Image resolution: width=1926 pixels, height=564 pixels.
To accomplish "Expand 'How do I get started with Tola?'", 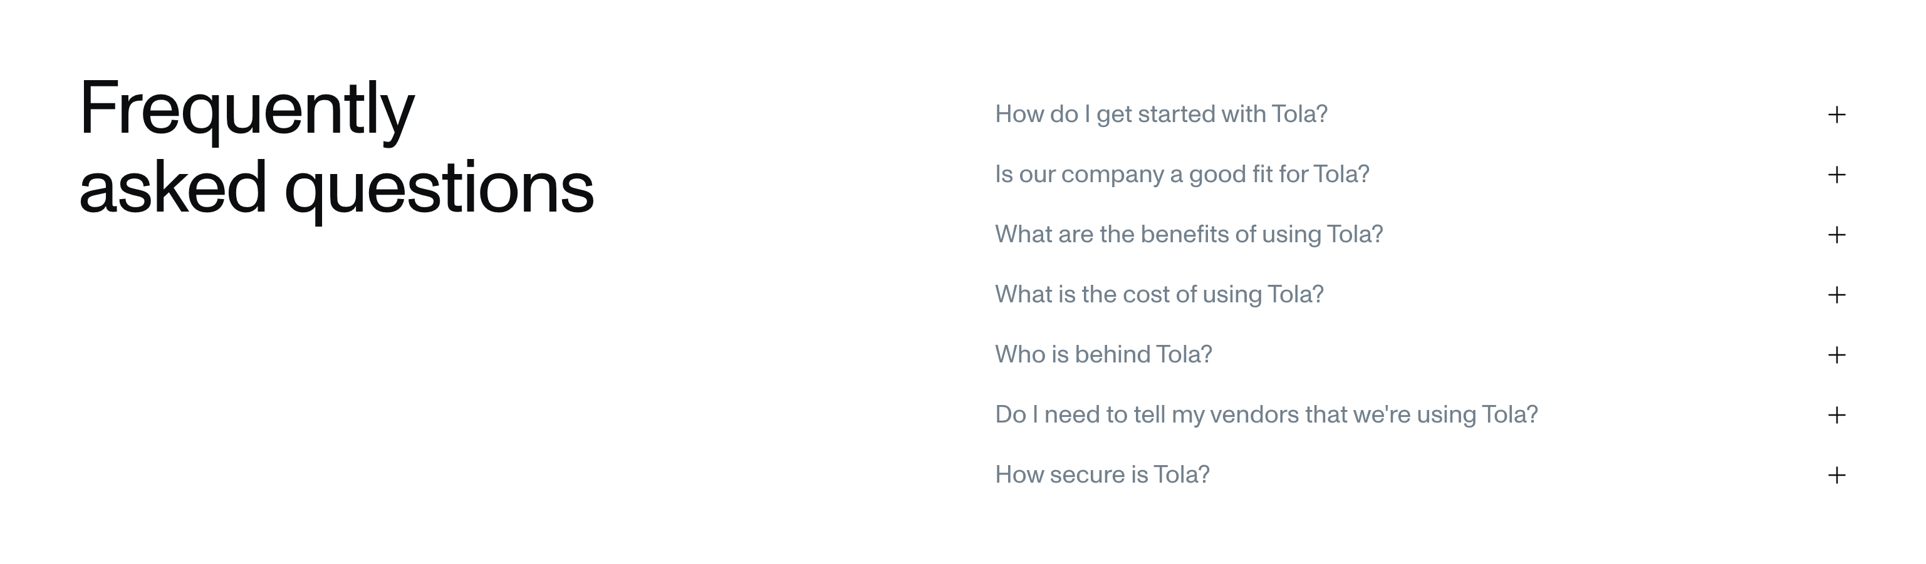I will (1160, 115).
